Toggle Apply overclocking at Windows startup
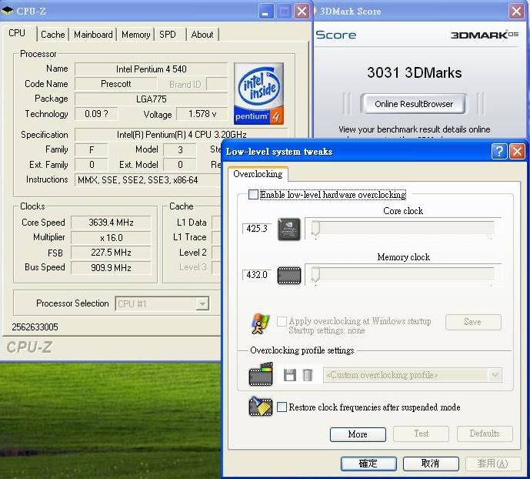Image resolution: width=530 pixels, height=479 pixels. tap(282, 321)
